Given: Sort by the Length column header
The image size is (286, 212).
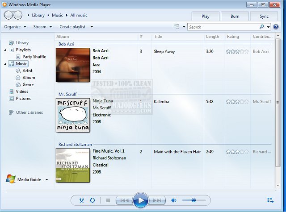Looking at the screenshot, I should [213, 37].
